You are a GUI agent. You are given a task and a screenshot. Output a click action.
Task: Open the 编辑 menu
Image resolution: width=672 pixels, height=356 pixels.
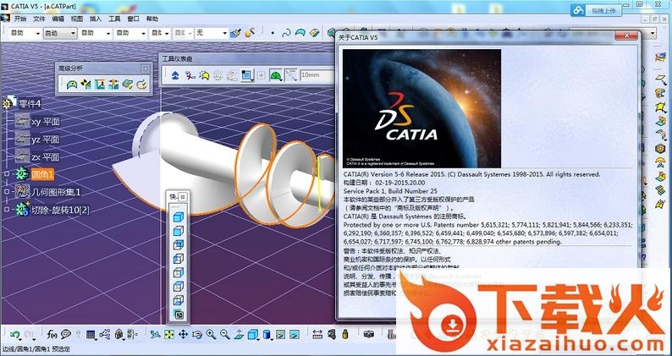pyautogui.click(x=58, y=19)
